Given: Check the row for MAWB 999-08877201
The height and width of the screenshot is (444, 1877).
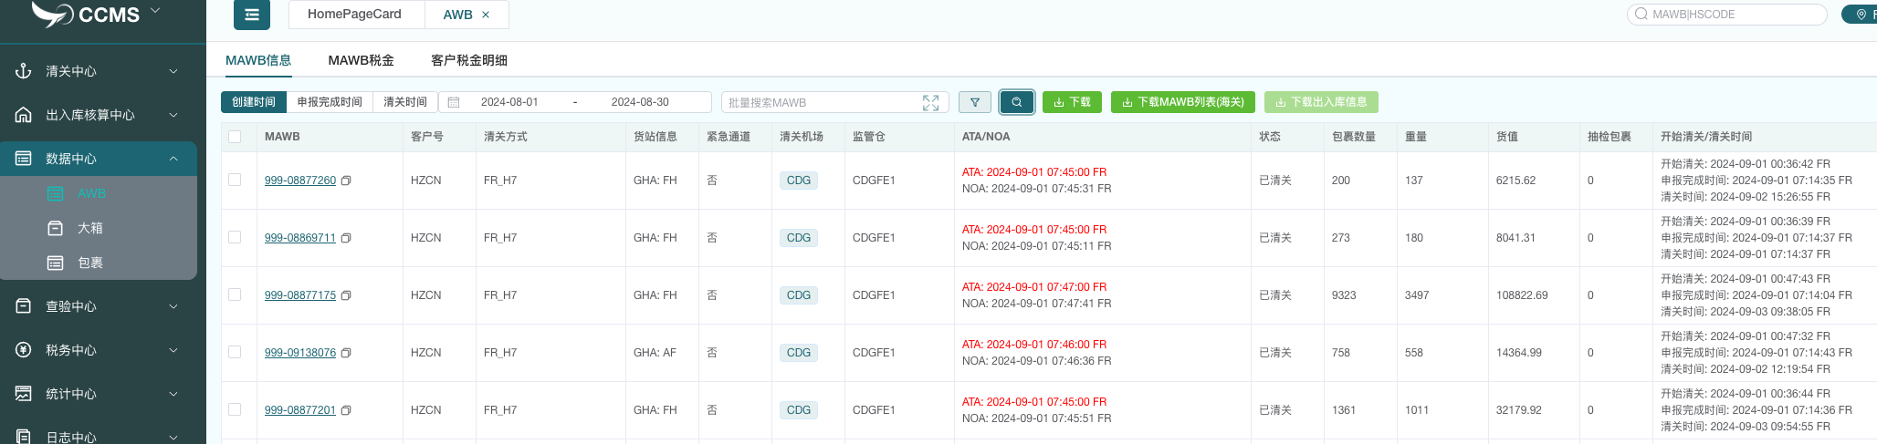Looking at the screenshot, I should tap(235, 409).
